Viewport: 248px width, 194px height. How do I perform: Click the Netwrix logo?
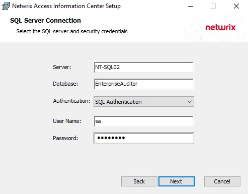[x=220, y=28]
